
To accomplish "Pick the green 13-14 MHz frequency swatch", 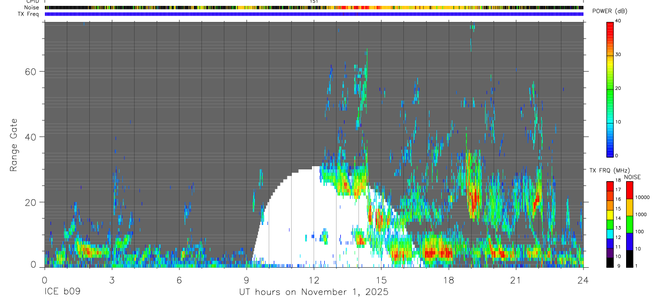I will click(610, 224).
